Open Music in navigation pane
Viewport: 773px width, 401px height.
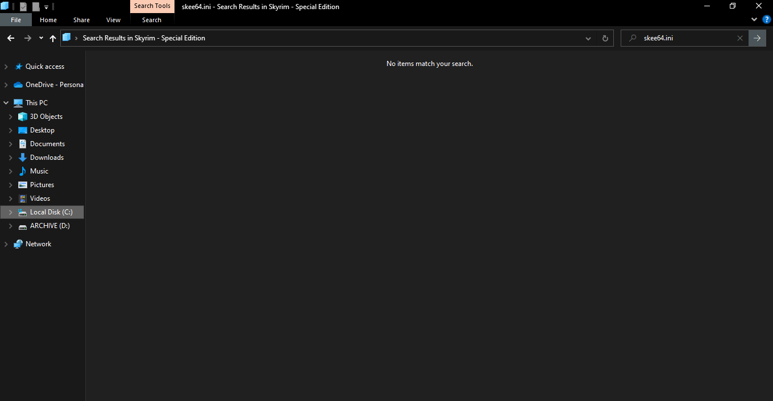[39, 171]
